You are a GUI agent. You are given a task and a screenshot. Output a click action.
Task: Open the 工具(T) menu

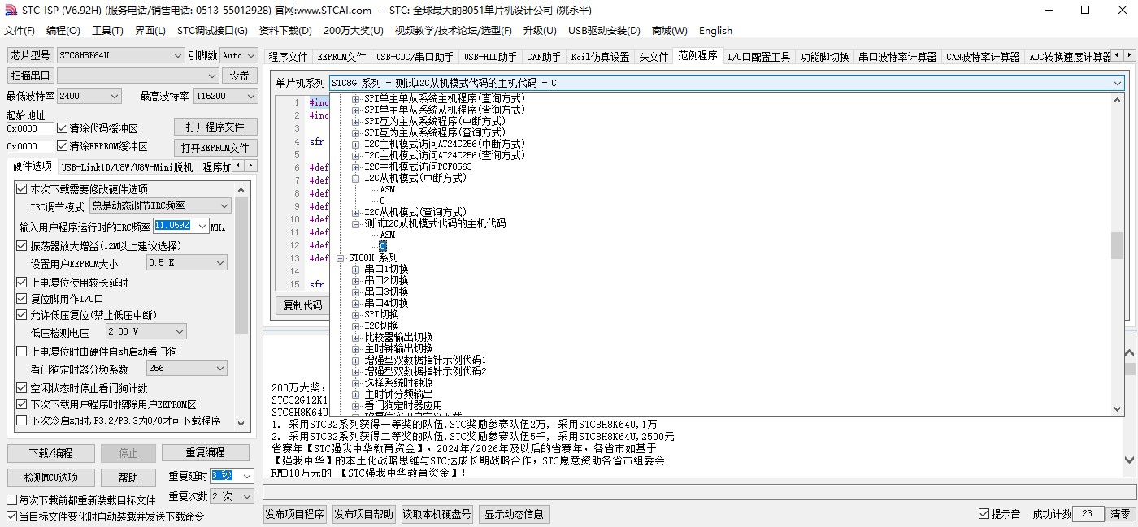107,31
